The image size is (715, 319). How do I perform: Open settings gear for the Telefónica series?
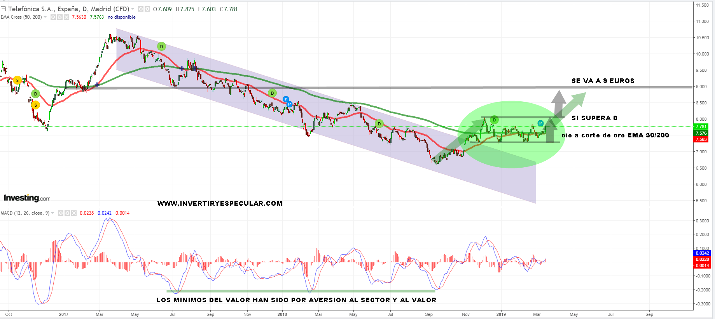click(x=147, y=9)
